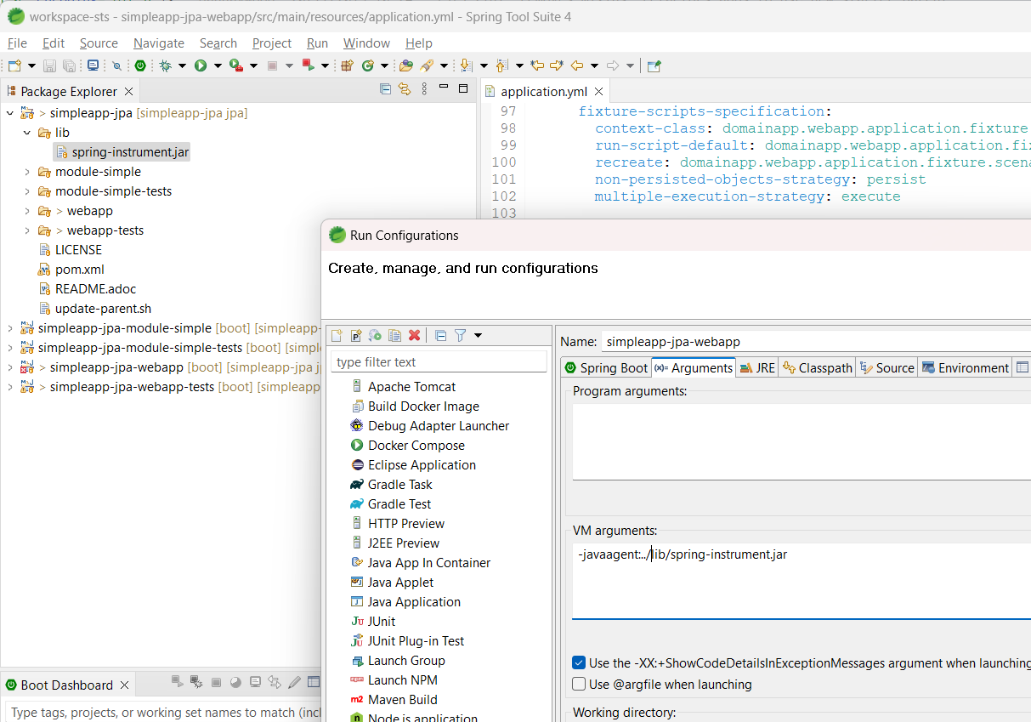Screen dimensions: 1031x722
Task: Enable Use @argfile when launching
Action: [x=579, y=685]
